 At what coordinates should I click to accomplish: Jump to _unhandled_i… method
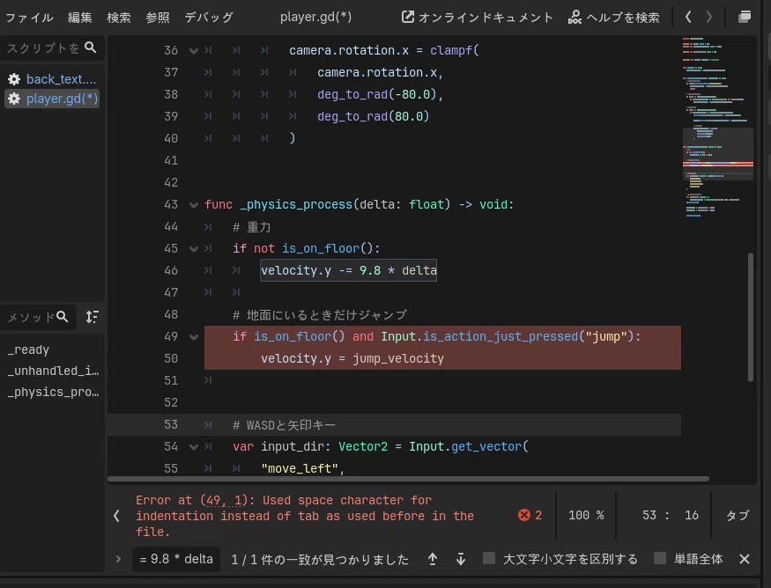point(53,371)
